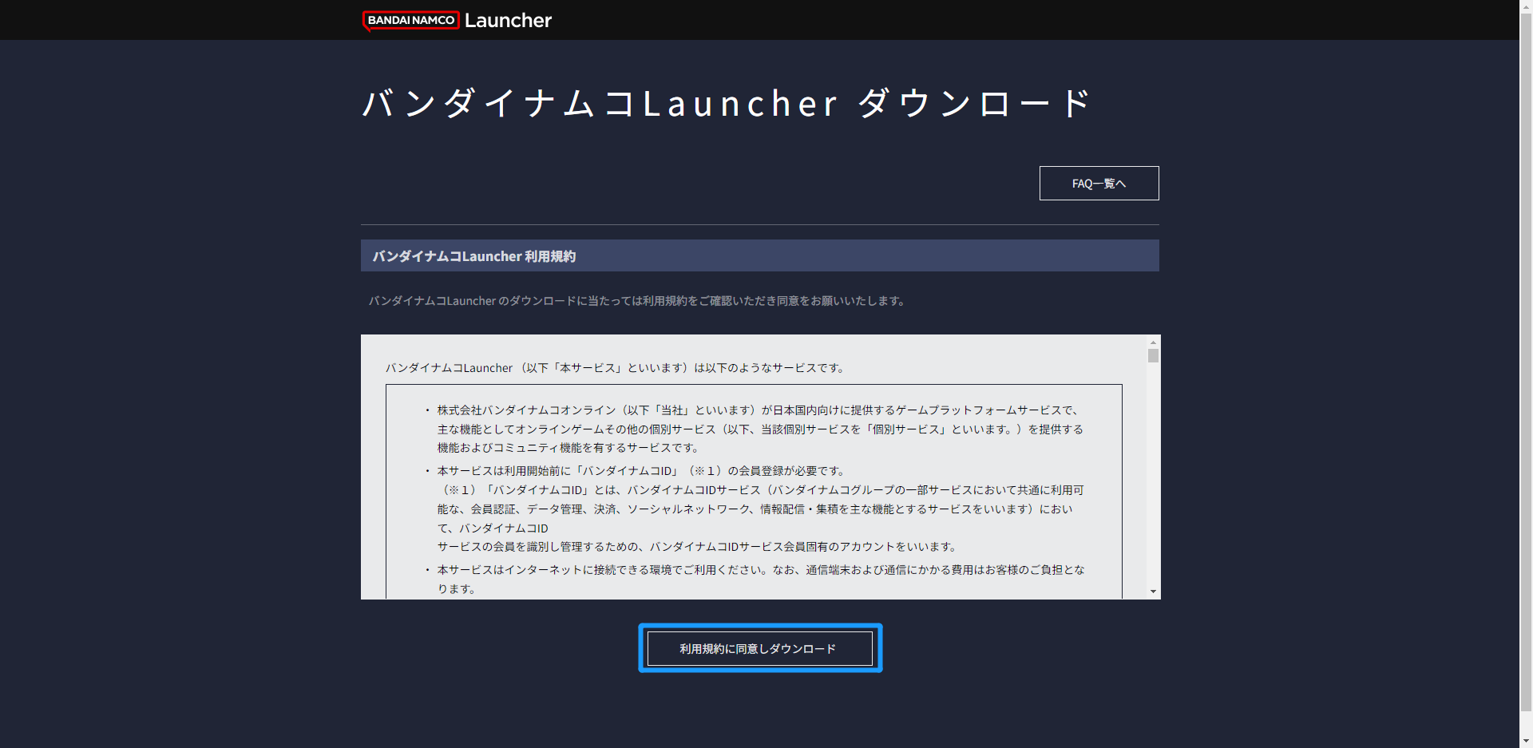Click terms box scrollbar down arrow

tap(1153, 592)
